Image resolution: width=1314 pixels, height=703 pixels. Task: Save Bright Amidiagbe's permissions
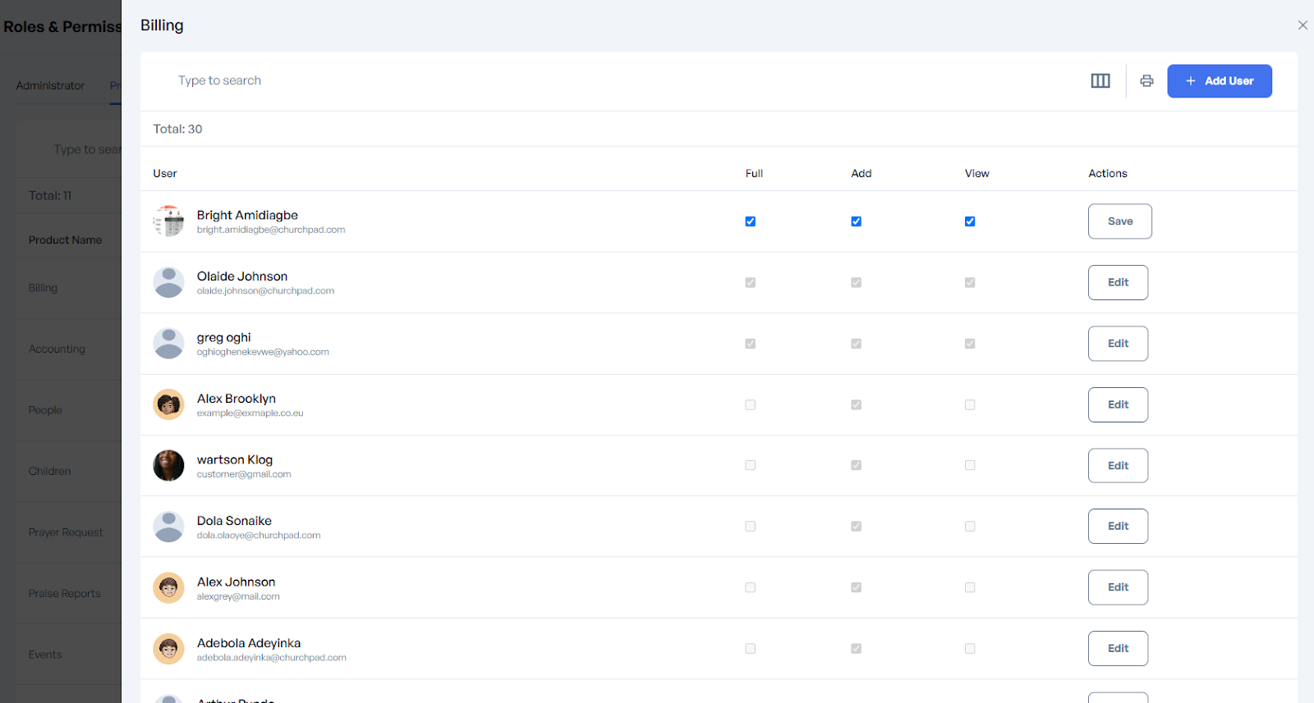click(1119, 221)
